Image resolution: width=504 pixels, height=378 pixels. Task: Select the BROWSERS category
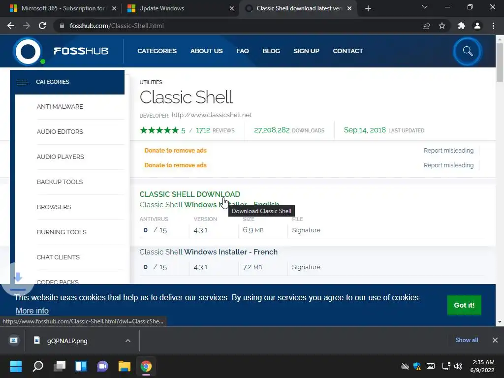54,207
